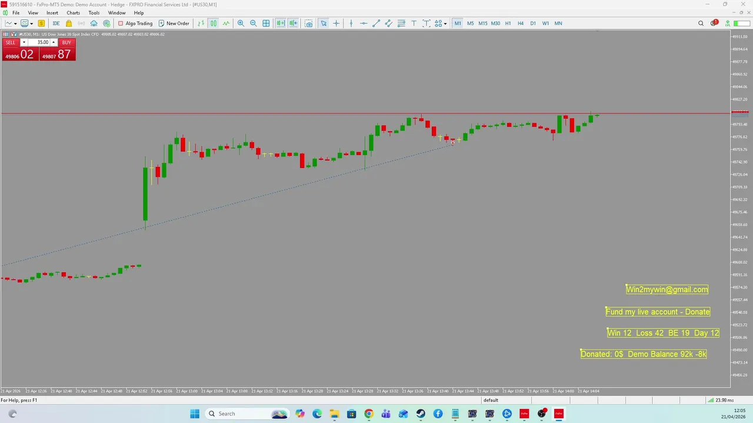
Task: Open the Tools menu
Action: click(x=94, y=13)
